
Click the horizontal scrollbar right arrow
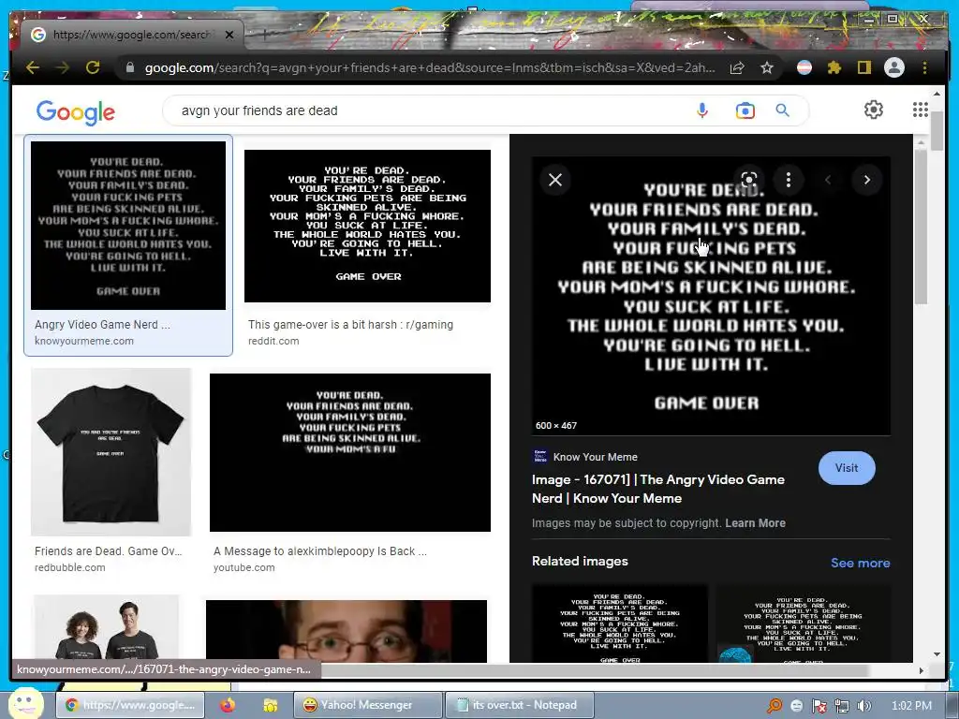pos(922,670)
